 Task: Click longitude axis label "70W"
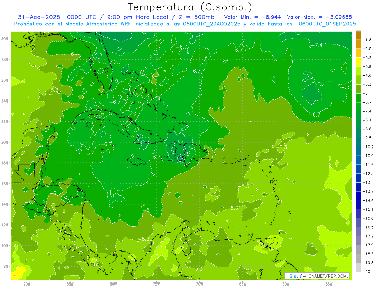[x=200, y=284]
